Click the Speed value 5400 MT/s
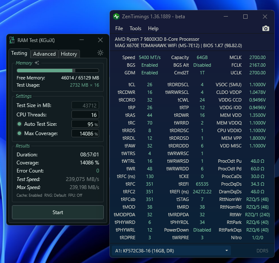279x263 pixels. pyautogui.click(x=150, y=57)
